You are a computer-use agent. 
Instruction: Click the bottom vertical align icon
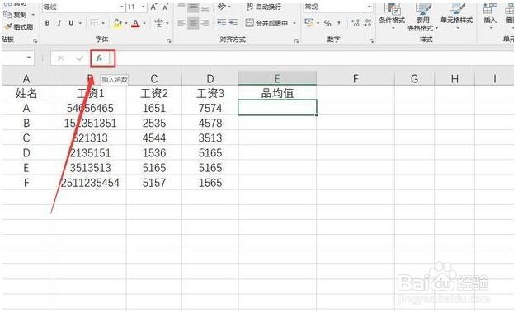[x=205, y=8]
